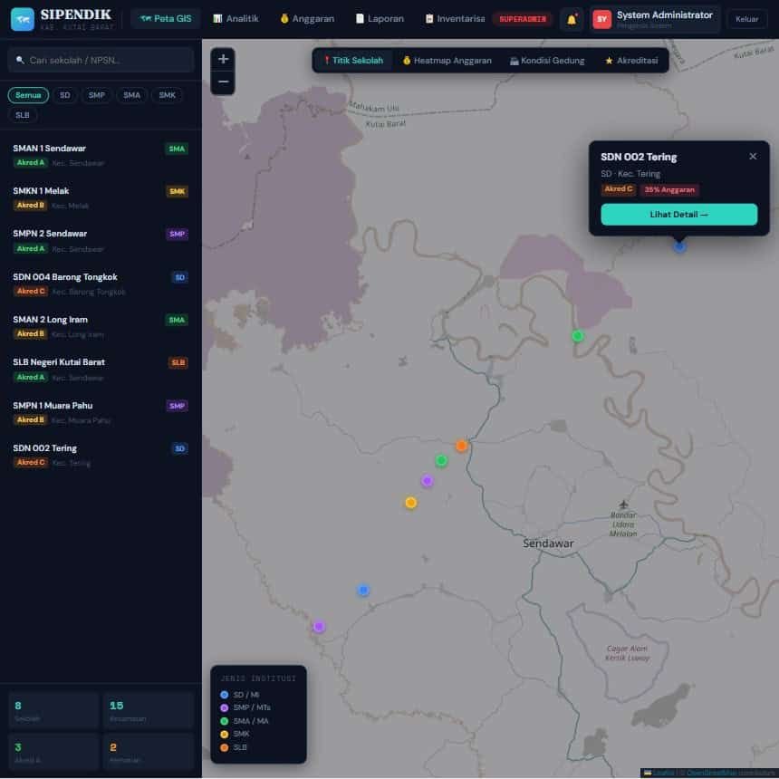This screenshot has width=779, height=779.
Task: Click the SUPERADMIN role badge
Action: tap(523, 19)
